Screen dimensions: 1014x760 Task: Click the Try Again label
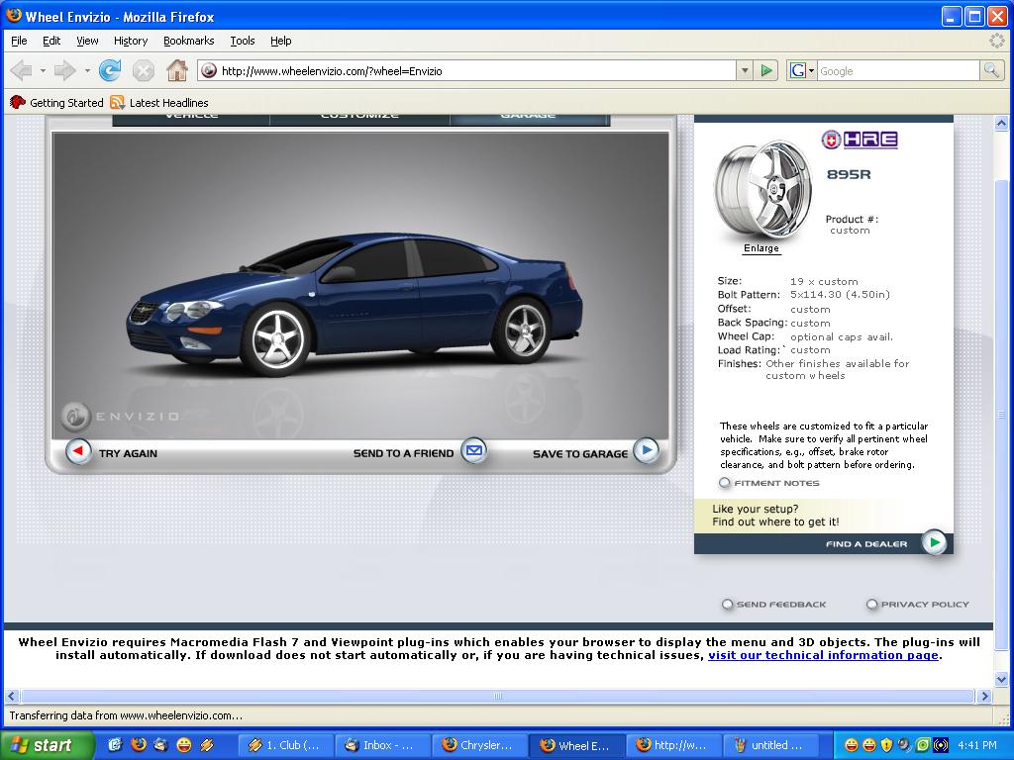click(128, 453)
